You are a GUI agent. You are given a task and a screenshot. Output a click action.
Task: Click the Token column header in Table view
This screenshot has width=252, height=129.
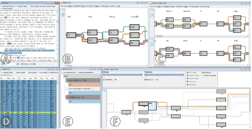point(8,79)
